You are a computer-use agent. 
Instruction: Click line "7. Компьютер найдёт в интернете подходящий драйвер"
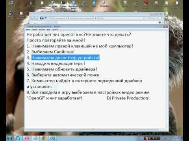pos(84,81)
